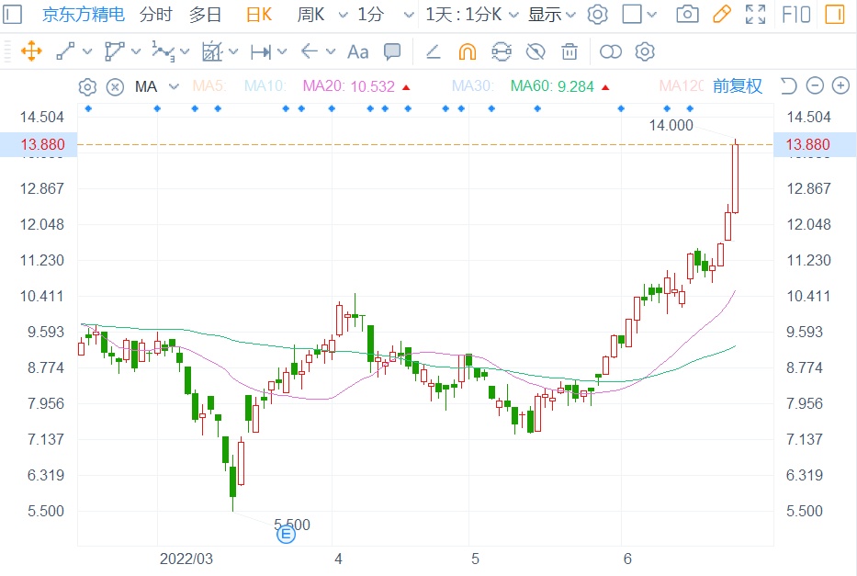Toggle hide-drawings crossed eye icon
857x576 pixels.
[x=536, y=51]
